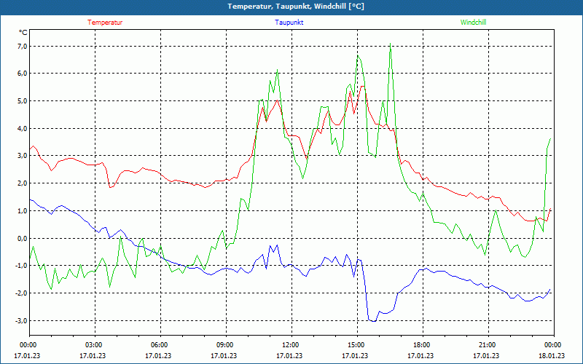Click the 18.01.23 date label

(x=552, y=356)
